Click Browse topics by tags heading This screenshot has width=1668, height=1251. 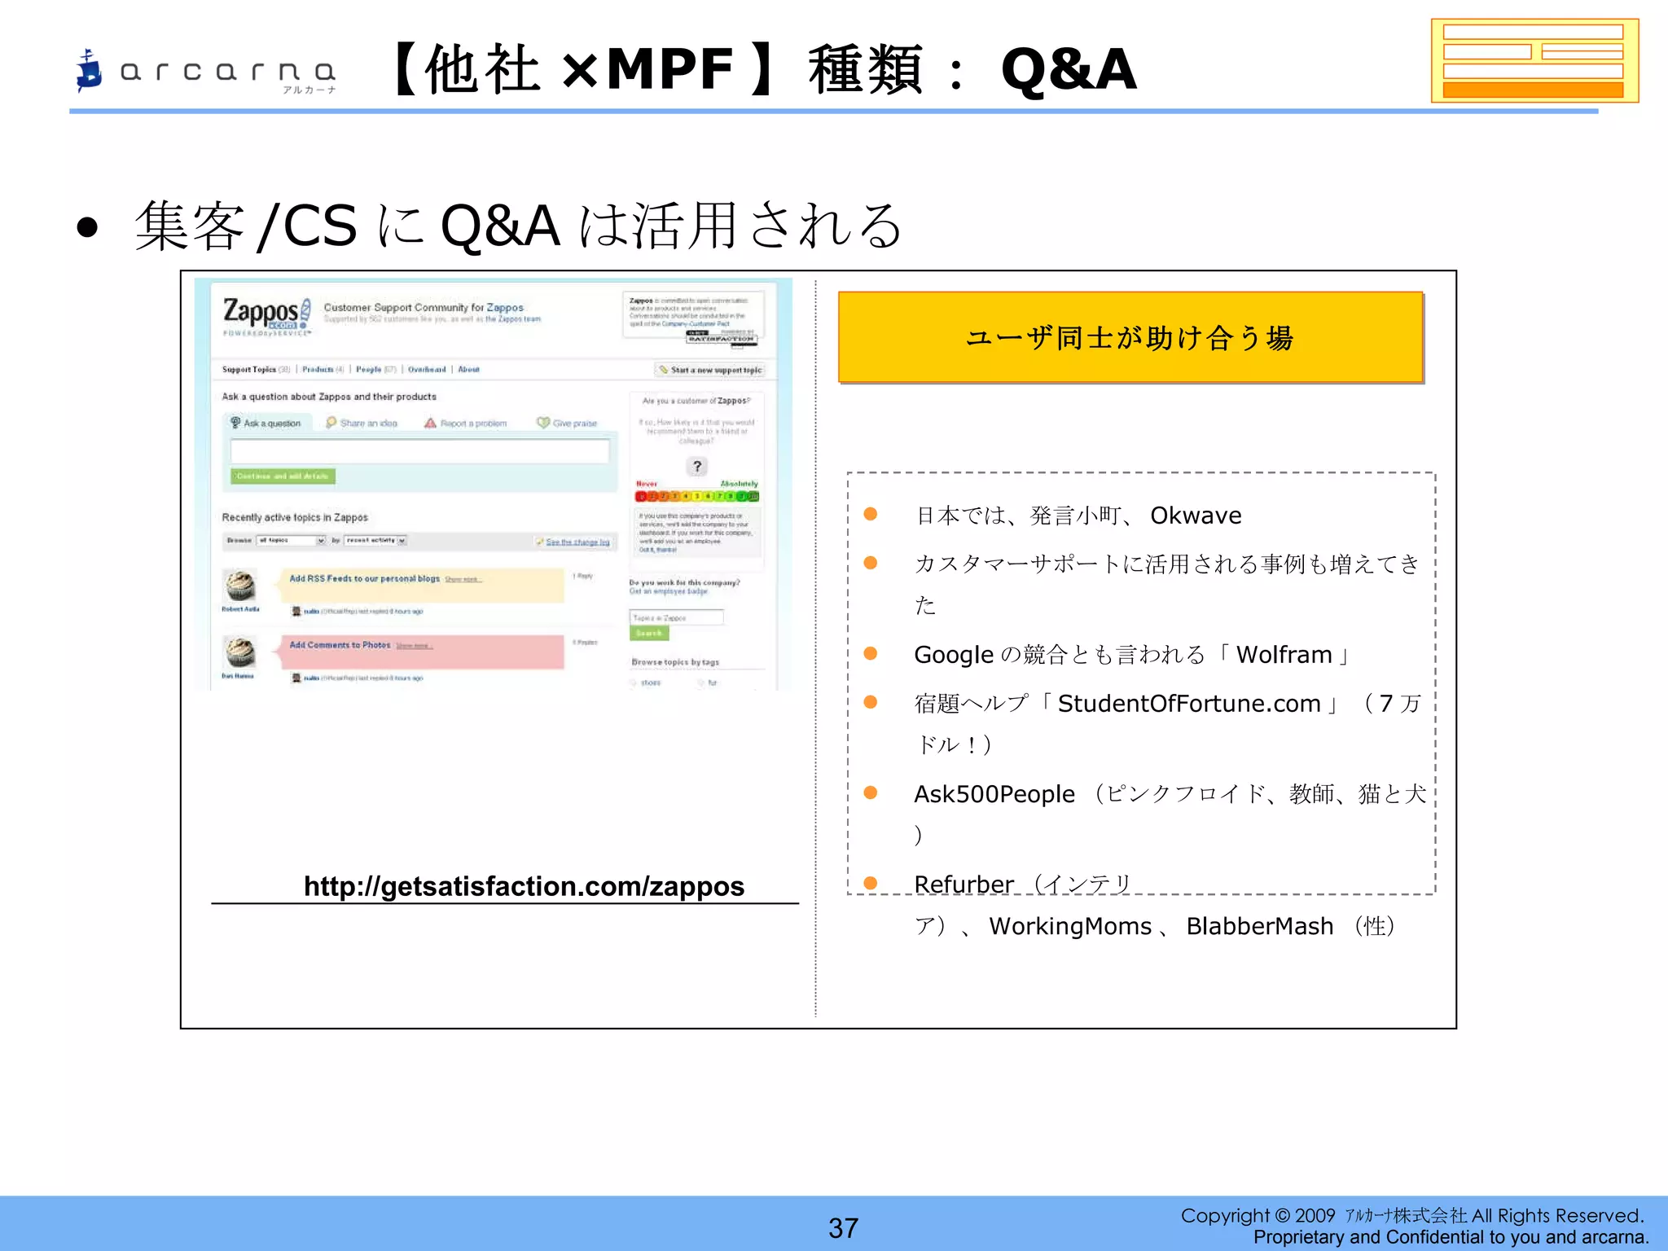coord(675,662)
